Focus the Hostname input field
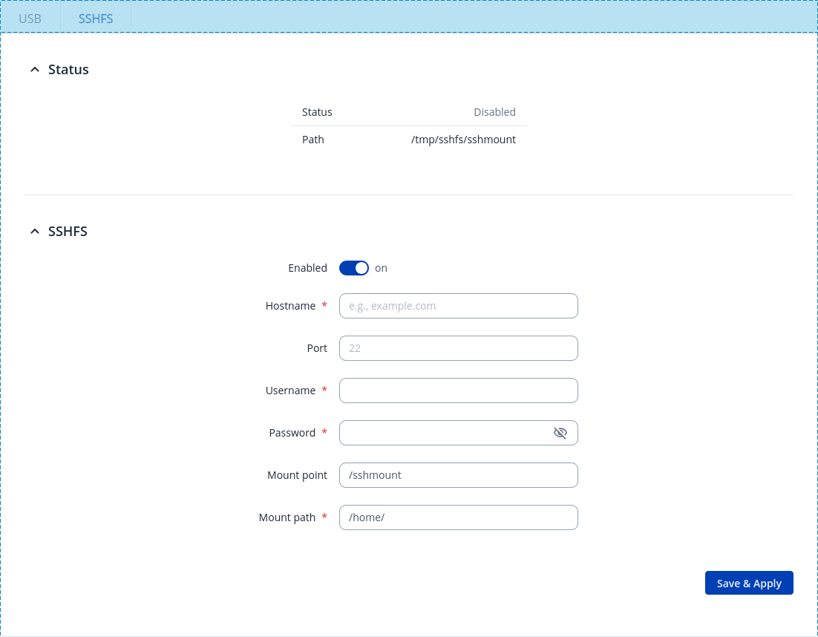 click(x=458, y=306)
